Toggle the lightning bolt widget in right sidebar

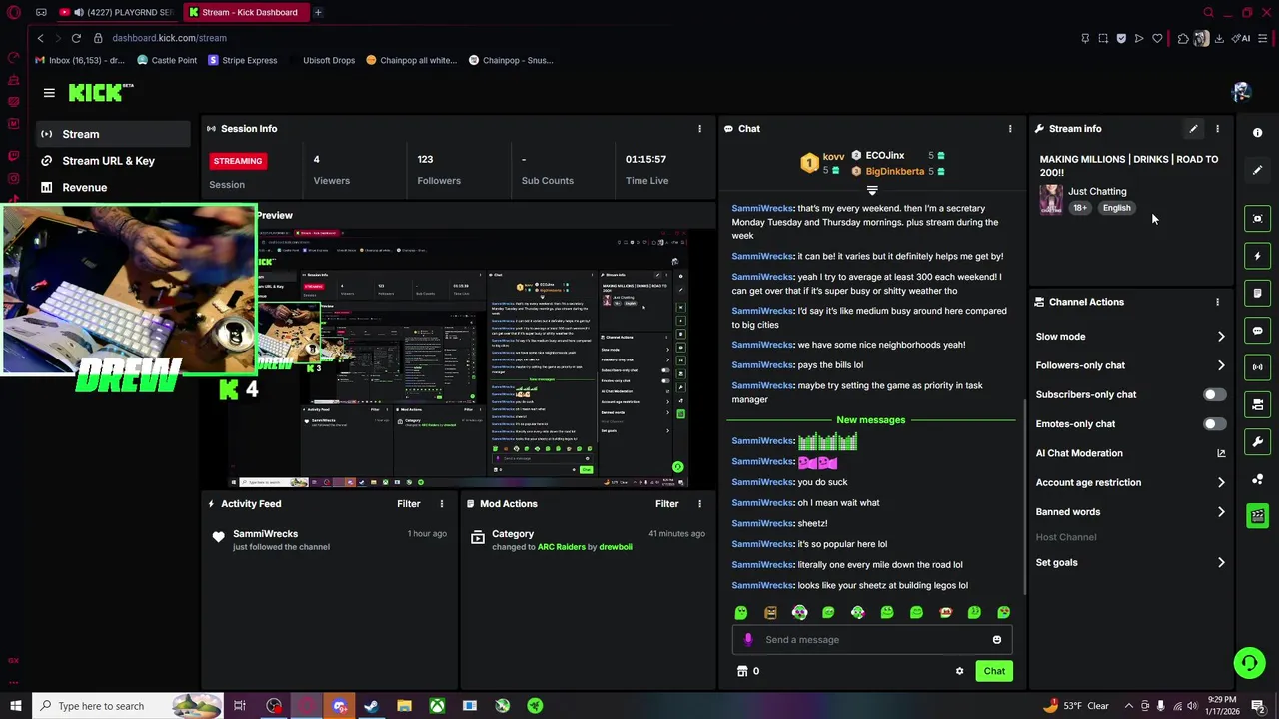[x=1257, y=256]
